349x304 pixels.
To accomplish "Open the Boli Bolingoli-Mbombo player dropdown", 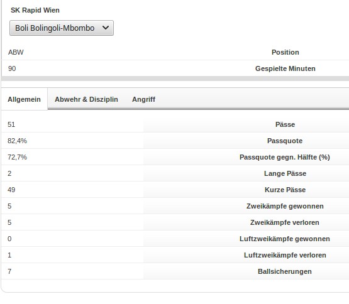I will coord(62,28).
